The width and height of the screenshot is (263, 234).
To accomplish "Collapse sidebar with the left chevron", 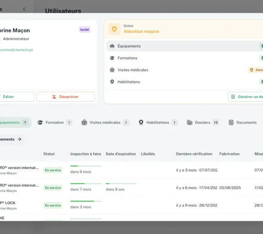I will (x=24, y=9).
